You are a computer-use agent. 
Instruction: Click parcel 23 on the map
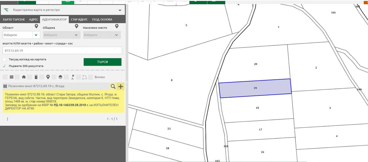click(x=169, y=129)
